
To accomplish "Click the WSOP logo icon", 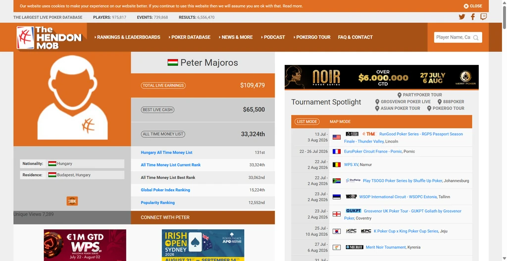I will coord(351,197).
